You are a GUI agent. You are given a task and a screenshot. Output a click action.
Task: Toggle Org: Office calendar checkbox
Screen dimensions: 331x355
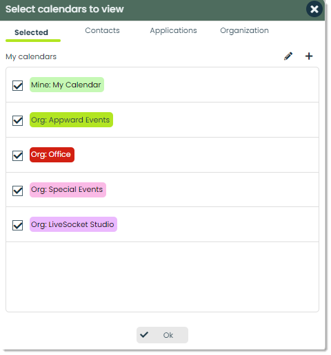pyautogui.click(x=17, y=155)
